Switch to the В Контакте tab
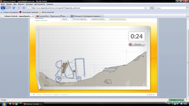Screen dimensions: 189x106 [x=87, y=16]
